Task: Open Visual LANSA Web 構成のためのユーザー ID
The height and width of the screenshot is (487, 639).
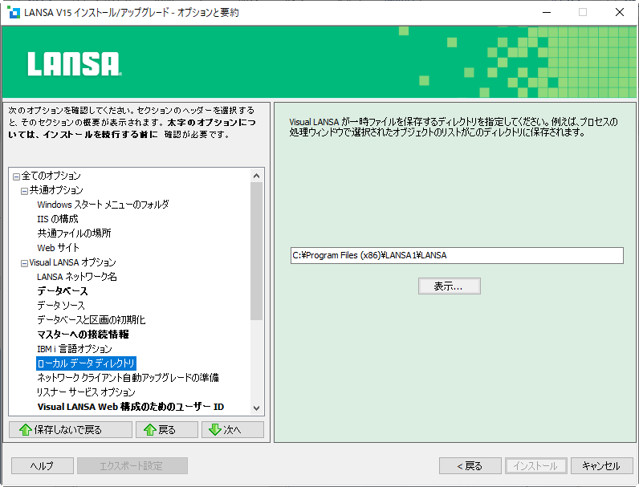Action: point(130,407)
